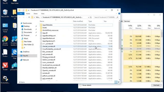Select the WinUAPEntry.resources folder
The width and height of the screenshot is (164, 92).
click(x=76, y=30)
